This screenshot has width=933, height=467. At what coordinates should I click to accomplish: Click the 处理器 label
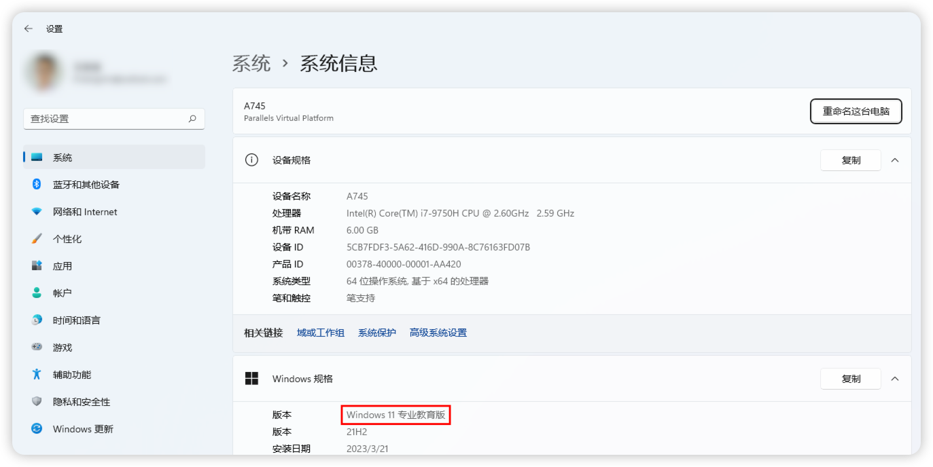[x=287, y=213]
